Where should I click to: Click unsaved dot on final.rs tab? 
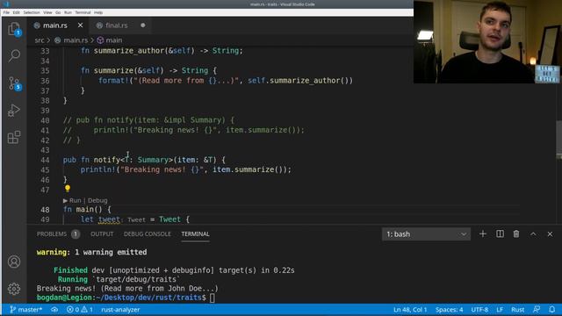143,25
